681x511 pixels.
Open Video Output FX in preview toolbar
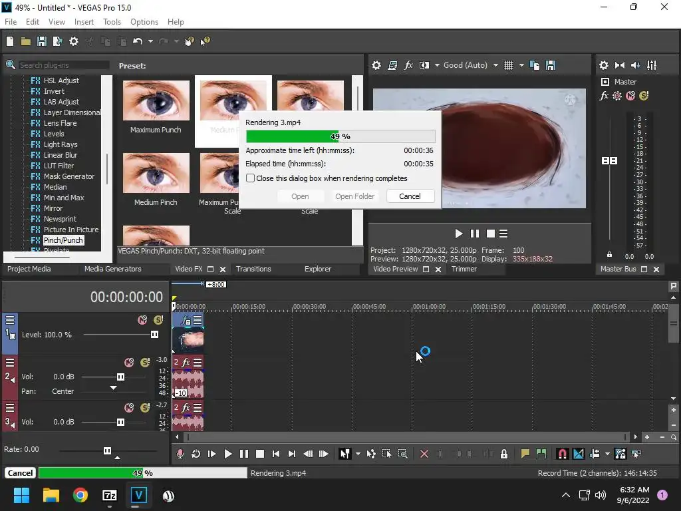[408, 65]
